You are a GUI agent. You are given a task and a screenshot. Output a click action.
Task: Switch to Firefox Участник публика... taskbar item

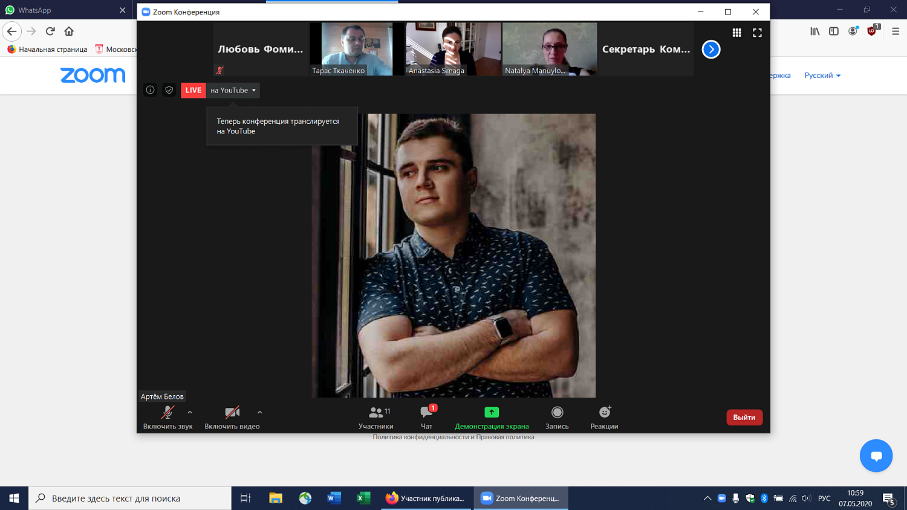click(x=426, y=499)
